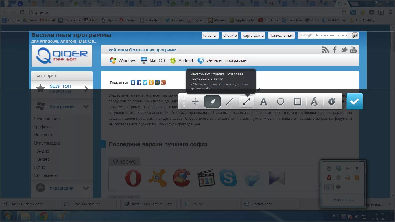Viewport: 395px width, 222px height.
Task: Open the Интернет category
Action: click(43, 135)
